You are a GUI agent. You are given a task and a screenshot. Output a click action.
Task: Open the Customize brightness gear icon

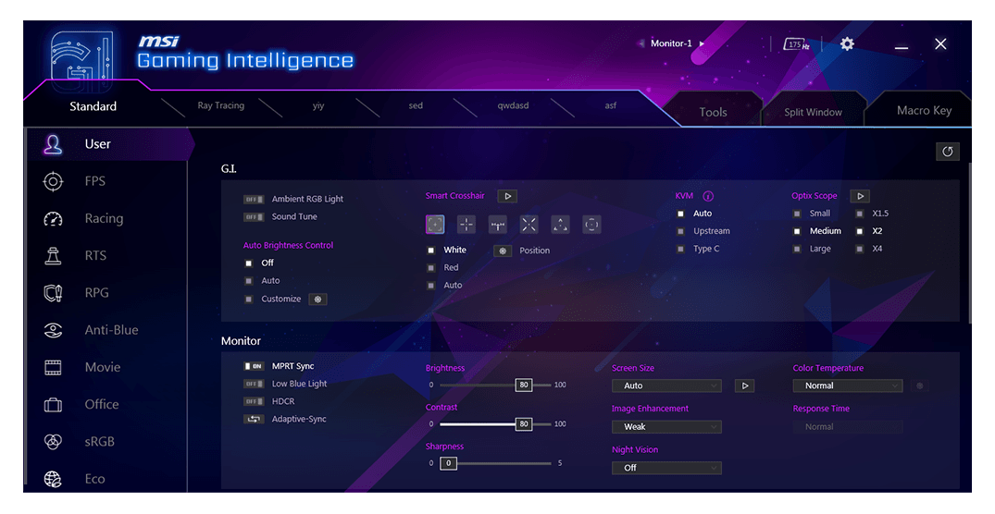pyautogui.click(x=317, y=299)
